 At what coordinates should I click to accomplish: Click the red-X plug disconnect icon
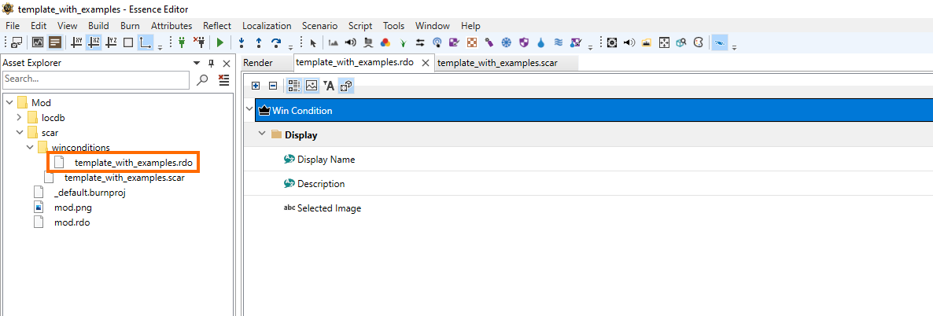pyautogui.click(x=199, y=42)
